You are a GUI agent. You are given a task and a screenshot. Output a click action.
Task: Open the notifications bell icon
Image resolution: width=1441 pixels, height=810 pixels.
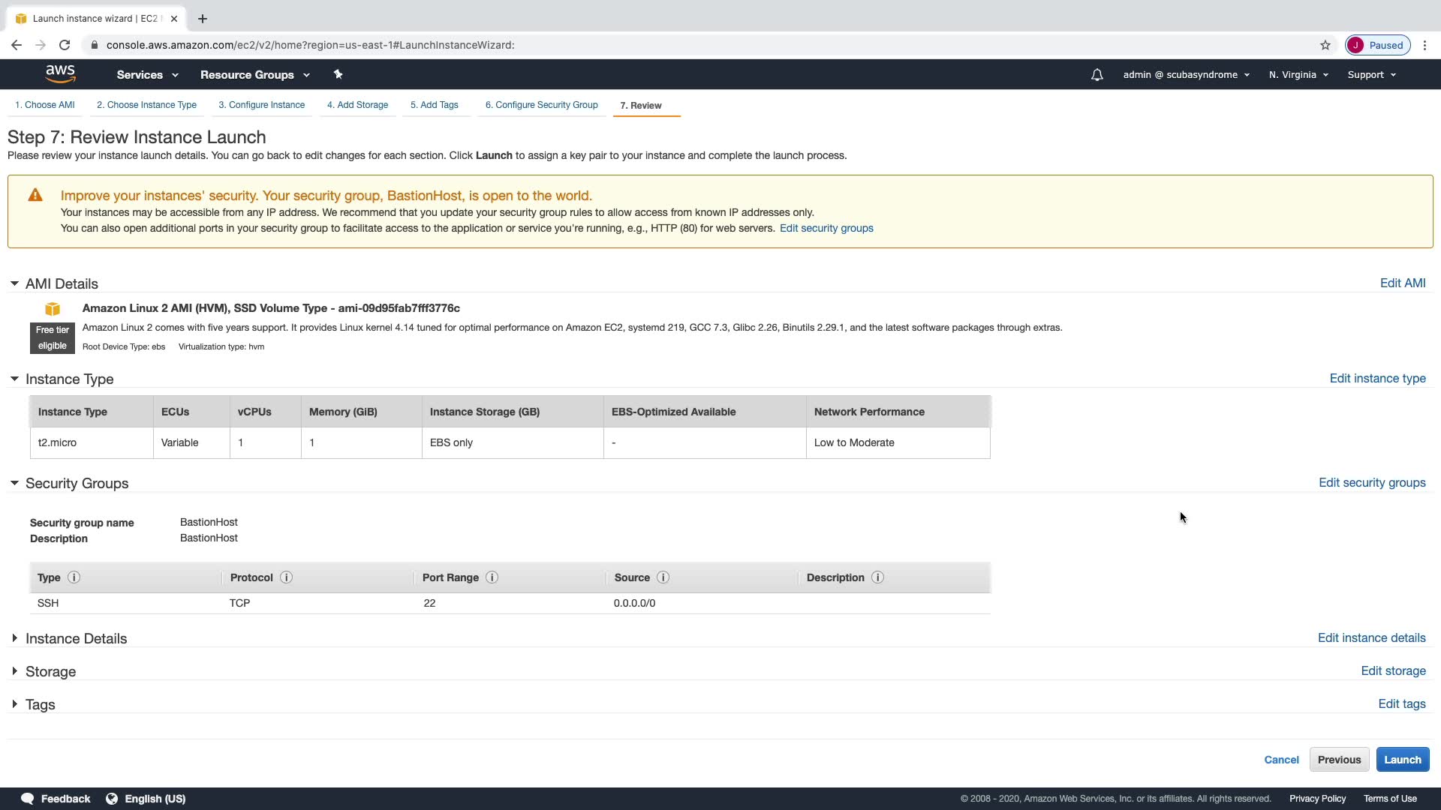1097,75
